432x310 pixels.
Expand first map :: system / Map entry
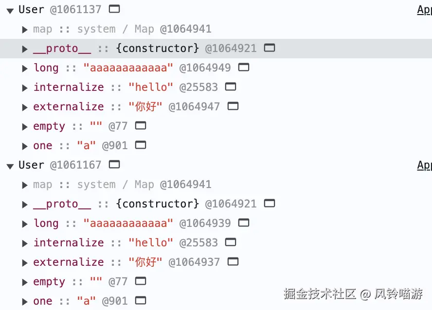point(25,30)
